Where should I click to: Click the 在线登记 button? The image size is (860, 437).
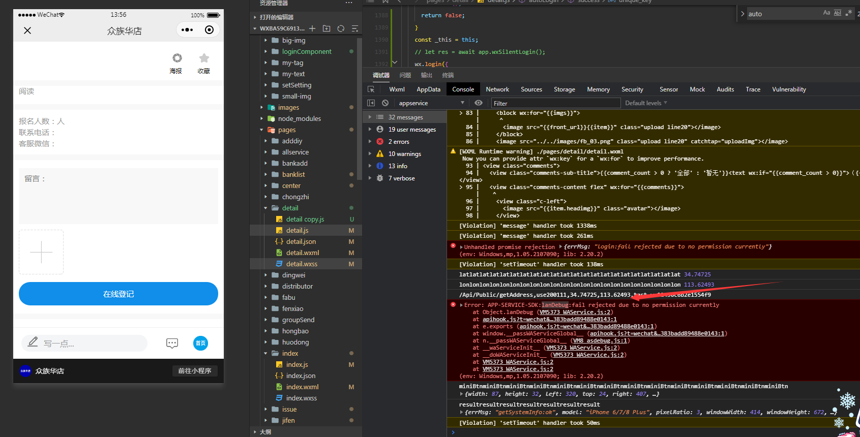coord(118,294)
